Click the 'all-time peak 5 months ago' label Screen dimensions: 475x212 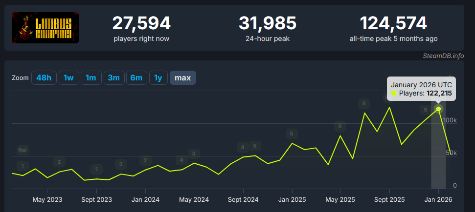(x=393, y=39)
